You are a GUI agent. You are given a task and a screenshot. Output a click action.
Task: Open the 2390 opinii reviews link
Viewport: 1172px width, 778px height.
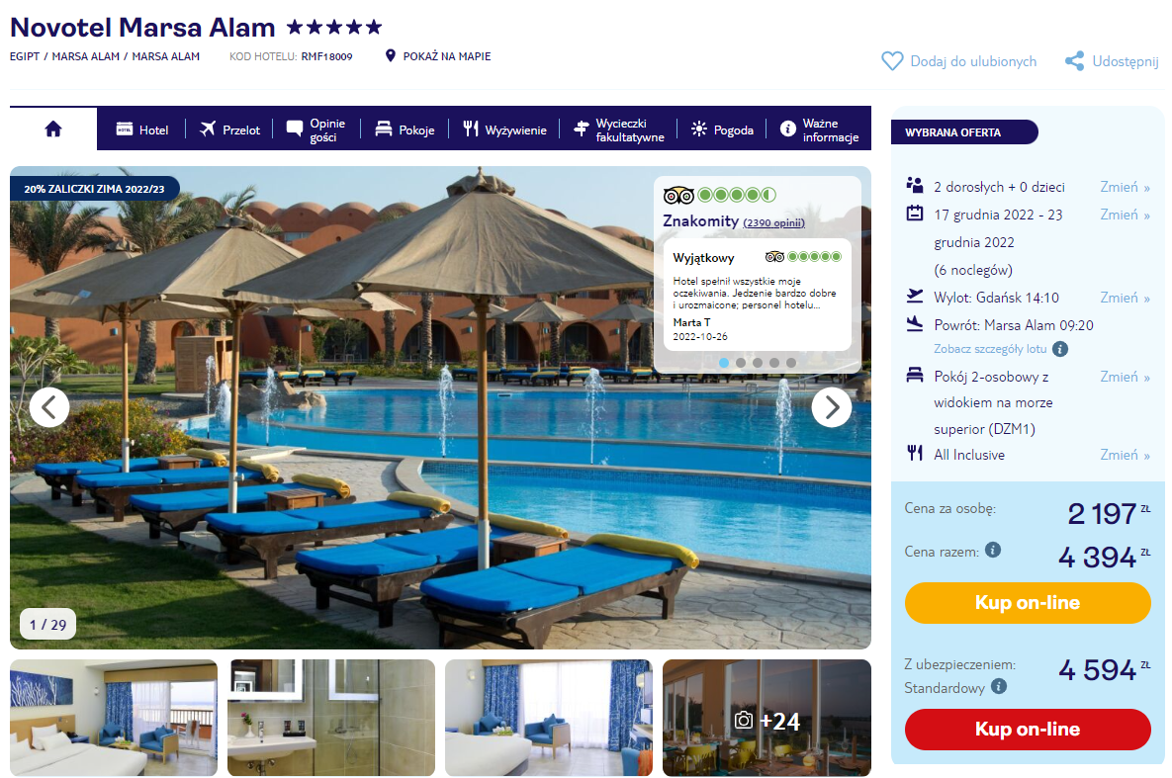(773, 222)
